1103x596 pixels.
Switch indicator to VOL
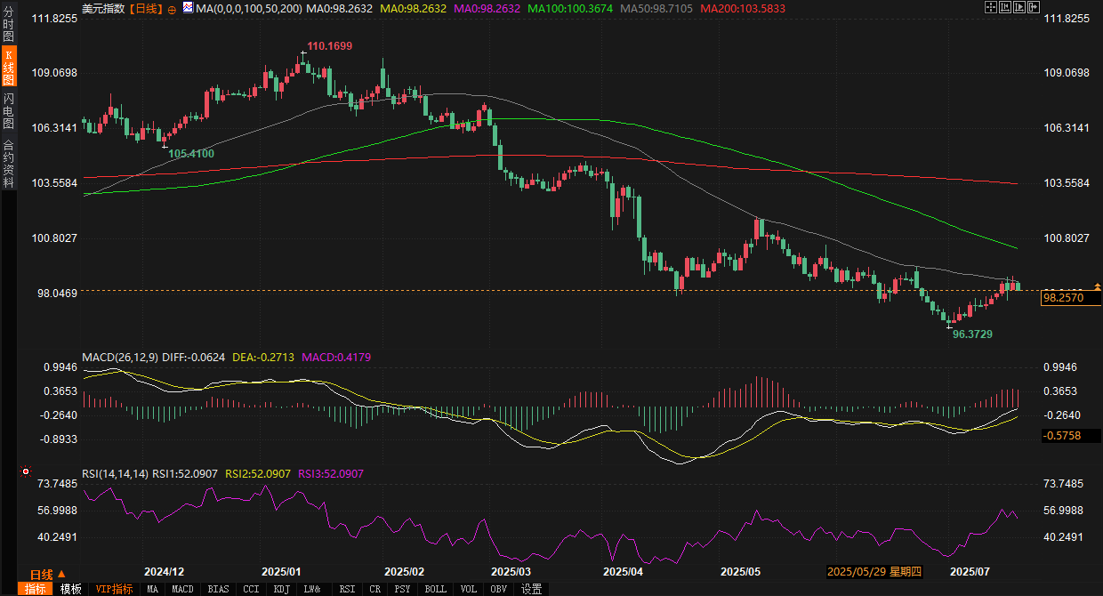pos(469,589)
